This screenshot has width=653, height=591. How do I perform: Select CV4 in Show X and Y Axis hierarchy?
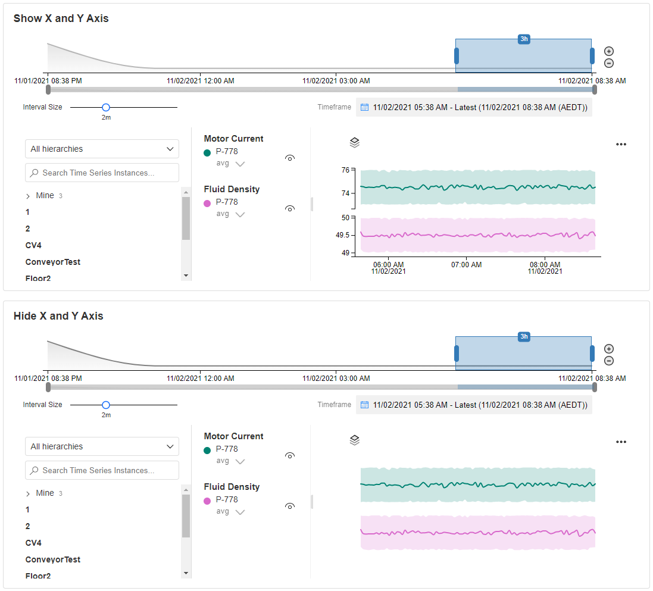(x=33, y=245)
